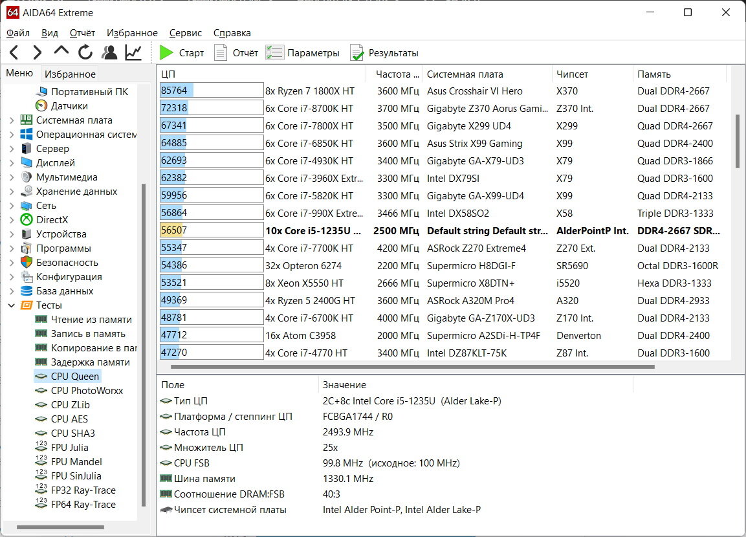Expand the Хранение данных tree node

click(12, 192)
